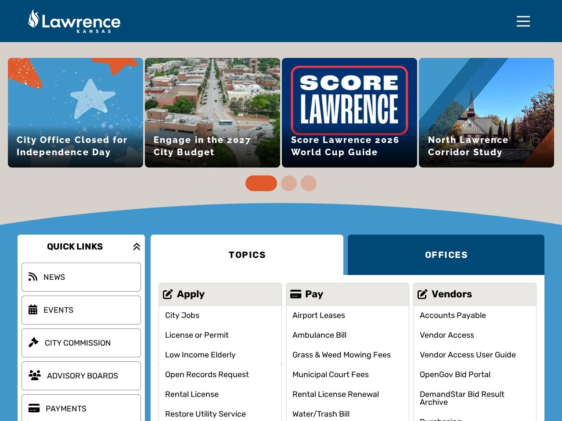Open Score Lawrence 2026 World Cup Guide card
The height and width of the screenshot is (421, 562).
[349, 113]
